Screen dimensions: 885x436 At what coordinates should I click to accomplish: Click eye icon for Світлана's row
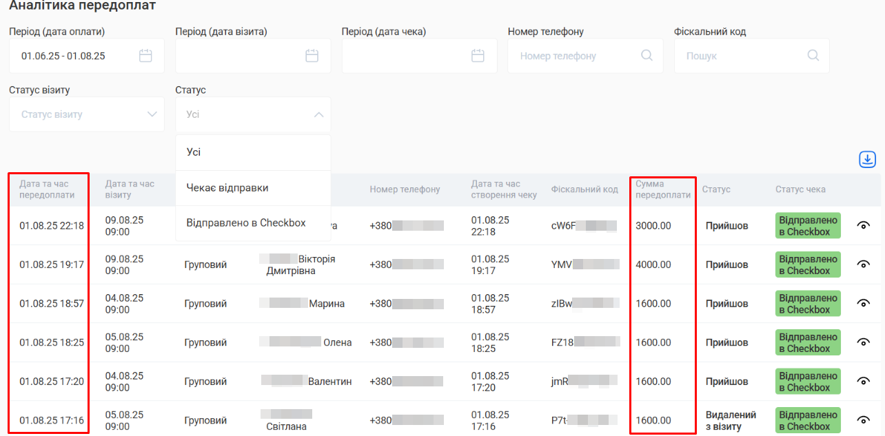(x=863, y=420)
